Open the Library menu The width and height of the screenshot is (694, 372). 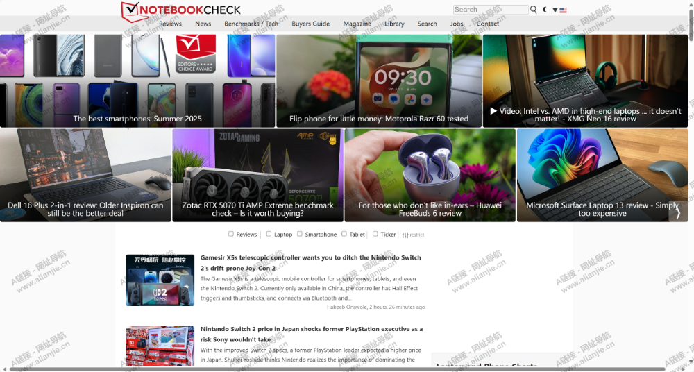point(394,24)
